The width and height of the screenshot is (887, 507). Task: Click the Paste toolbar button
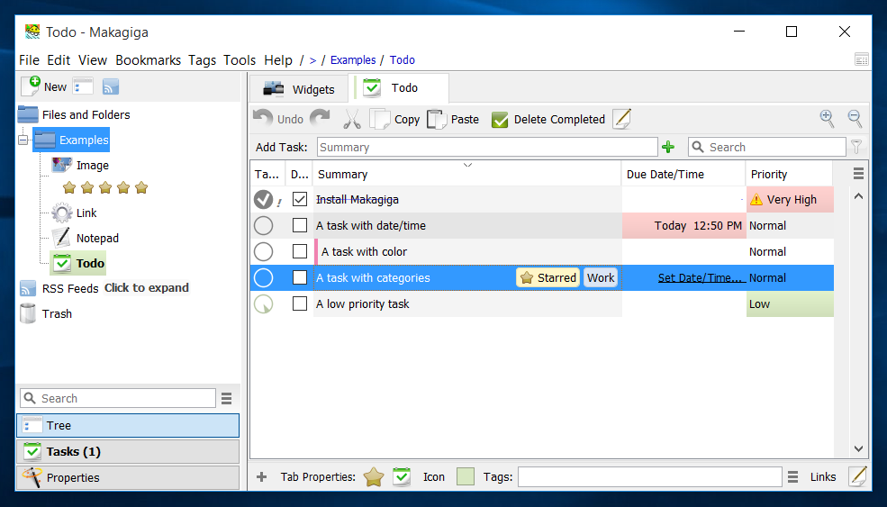coord(453,119)
